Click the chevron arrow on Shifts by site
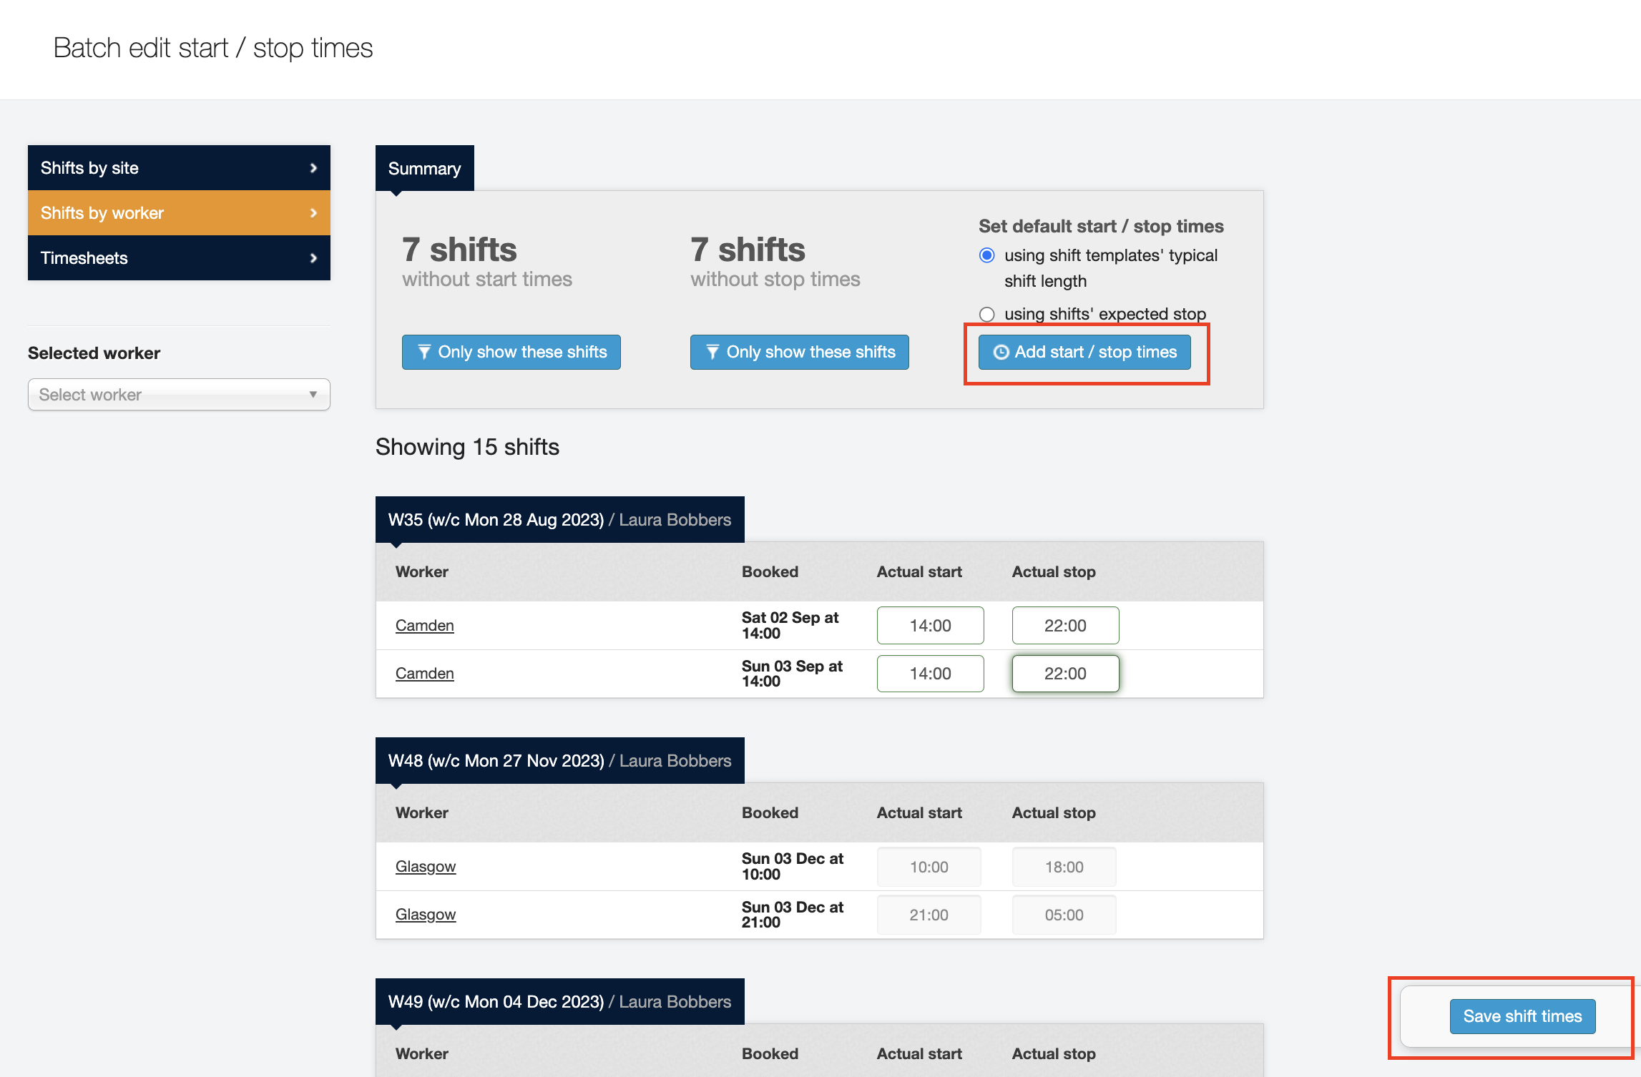Viewport: 1641px width, 1077px height. tap(313, 168)
